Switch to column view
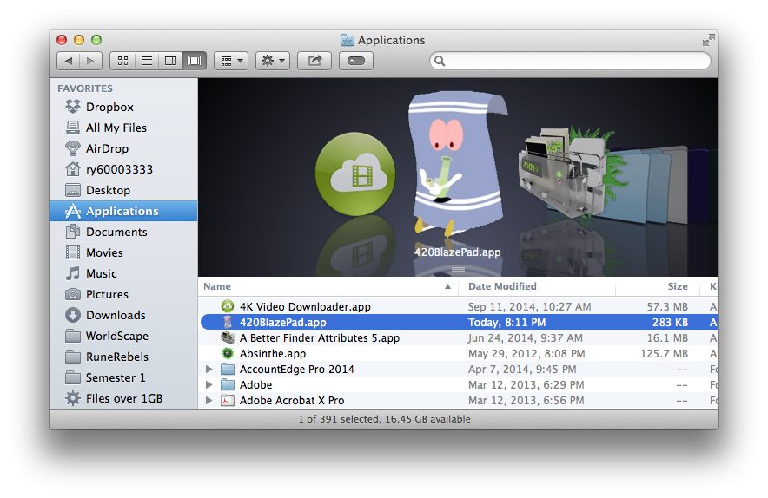 170,61
